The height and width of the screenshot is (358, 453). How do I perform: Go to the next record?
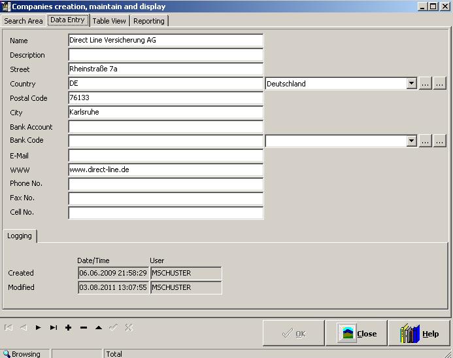(x=39, y=328)
